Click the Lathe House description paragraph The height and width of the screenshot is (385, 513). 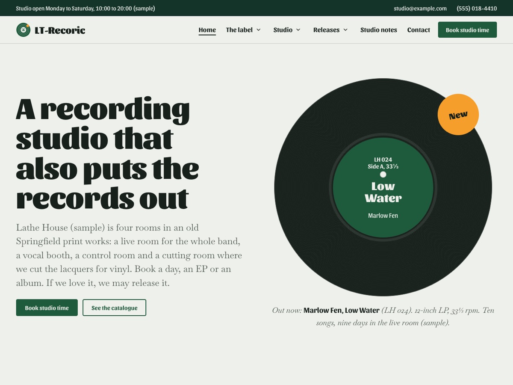pyautogui.click(x=129, y=255)
